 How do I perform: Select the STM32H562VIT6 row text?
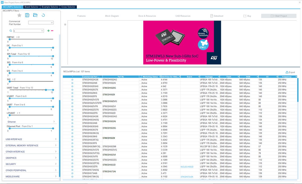pyautogui.click(x=90, y=107)
